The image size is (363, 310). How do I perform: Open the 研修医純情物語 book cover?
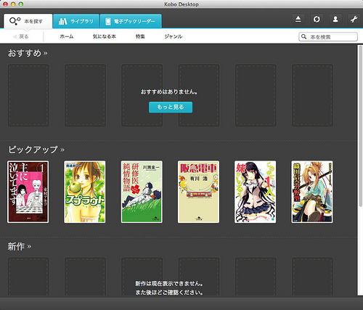tap(142, 192)
